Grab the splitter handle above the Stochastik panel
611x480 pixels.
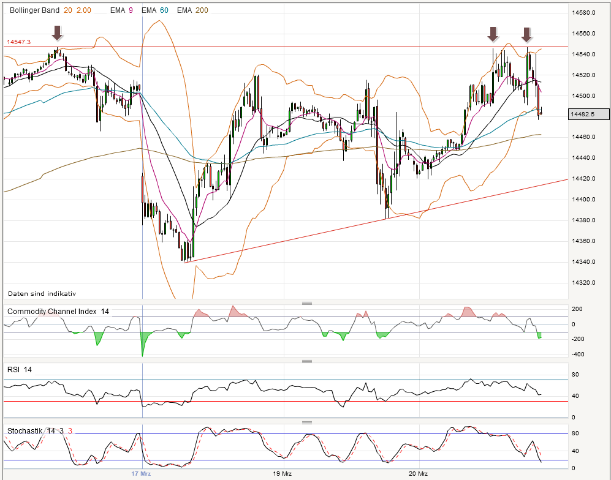pyautogui.click(x=307, y=422)
